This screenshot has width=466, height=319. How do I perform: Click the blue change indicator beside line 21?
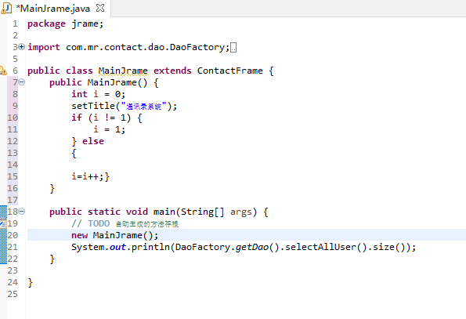coord(3,247)
